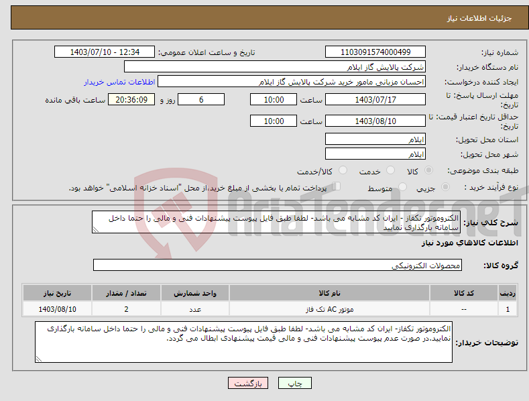Click the announcement date field 1403/07/10 - 12:34
Screen dimensions: 529x401
click(x=105, y=52)
